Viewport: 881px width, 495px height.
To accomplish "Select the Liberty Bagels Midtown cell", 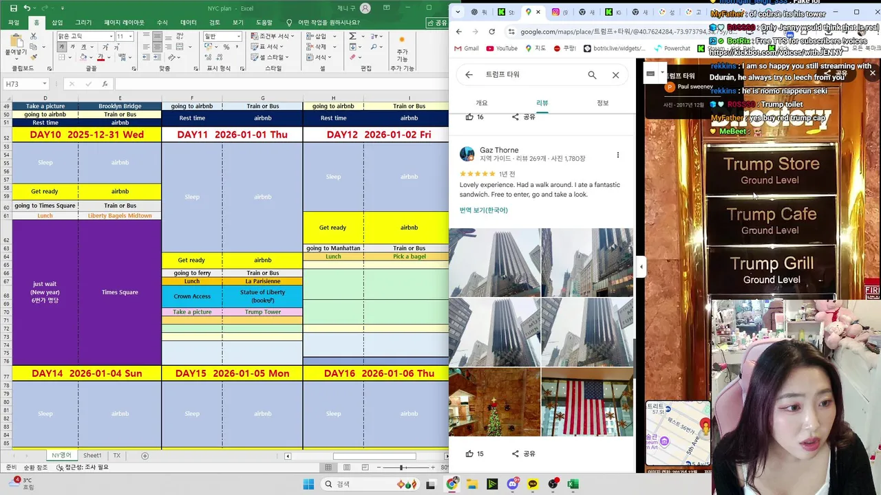I will (120, 216).
